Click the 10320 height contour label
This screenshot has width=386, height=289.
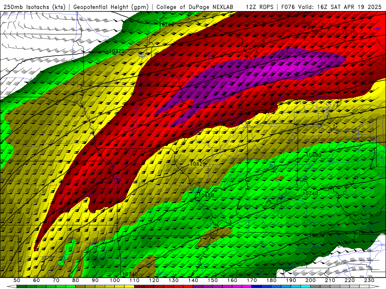[x=117, y=51]
